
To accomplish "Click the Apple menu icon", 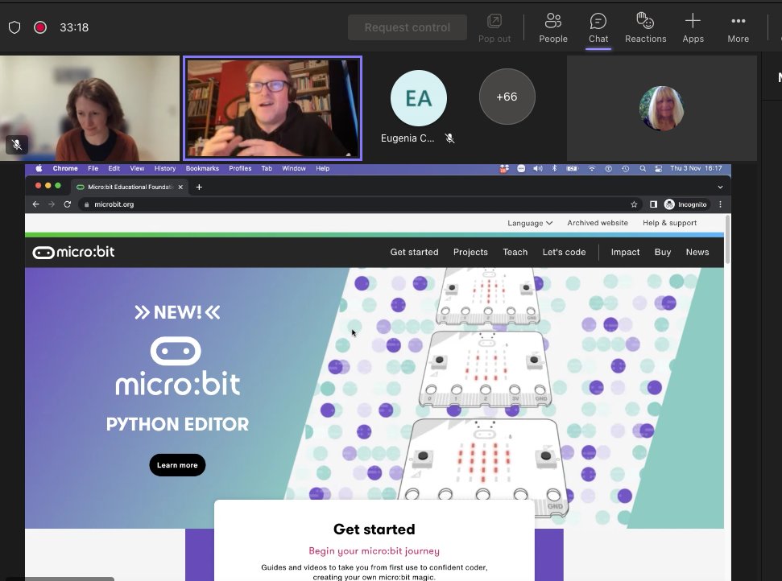I will [39, 168].
